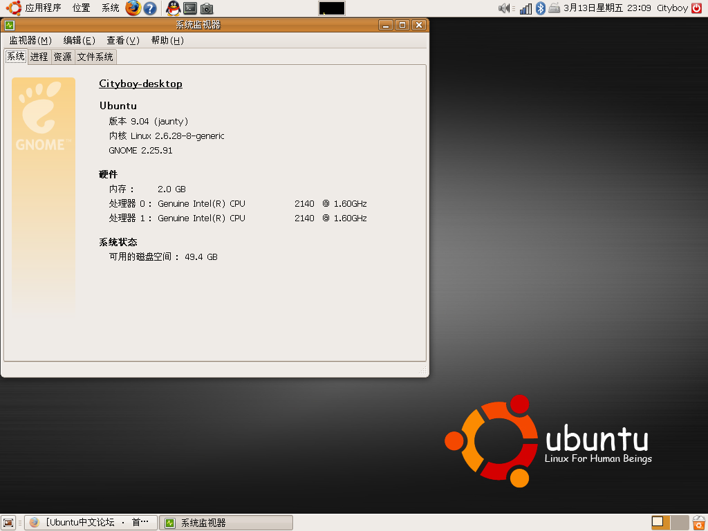Viewport: 708px width, 531px height.
Task: Click the black system monitor applet graph
Action: (x=332, y=8)
